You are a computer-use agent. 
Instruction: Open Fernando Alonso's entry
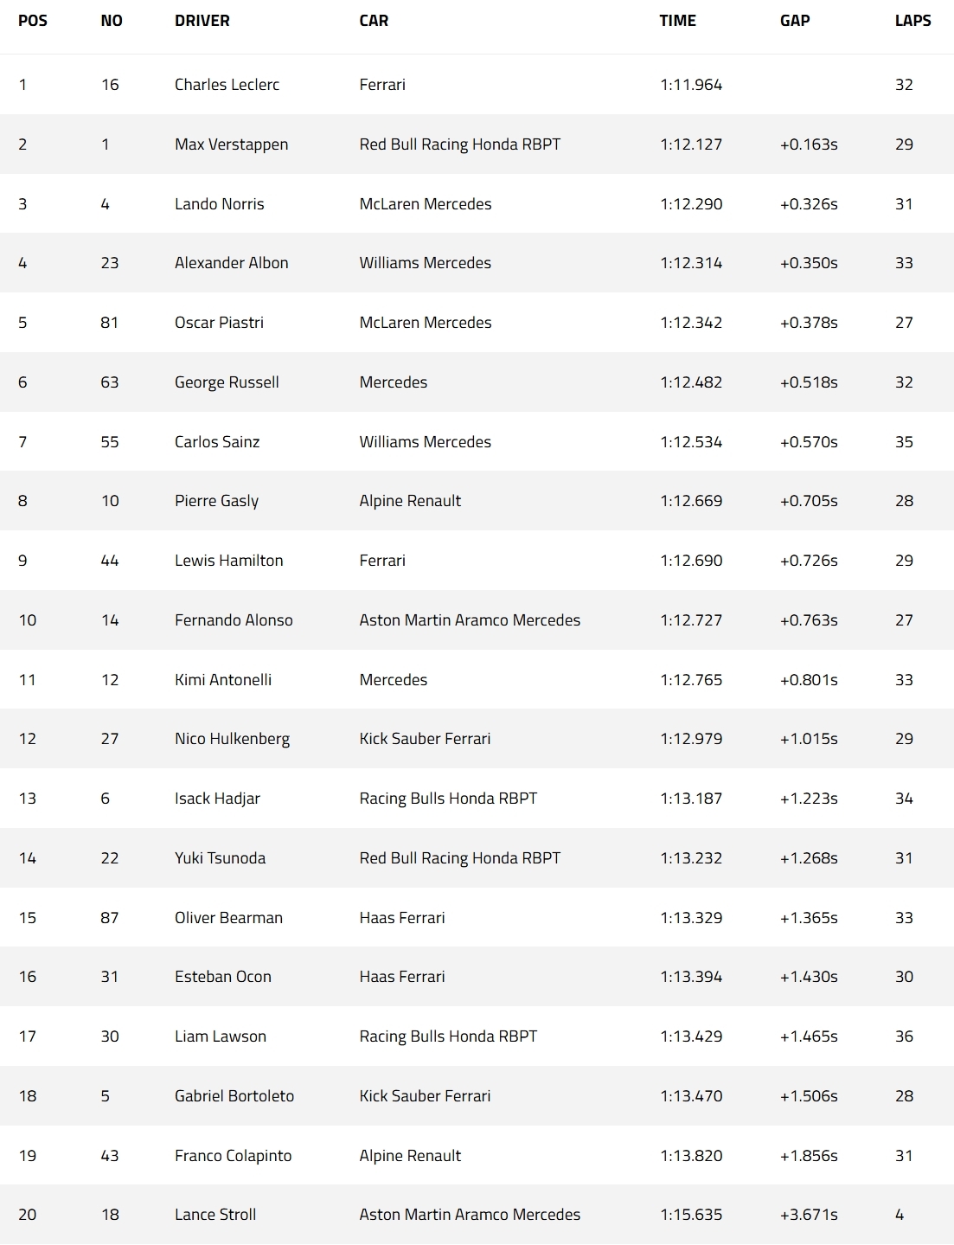tap(234, 620)
